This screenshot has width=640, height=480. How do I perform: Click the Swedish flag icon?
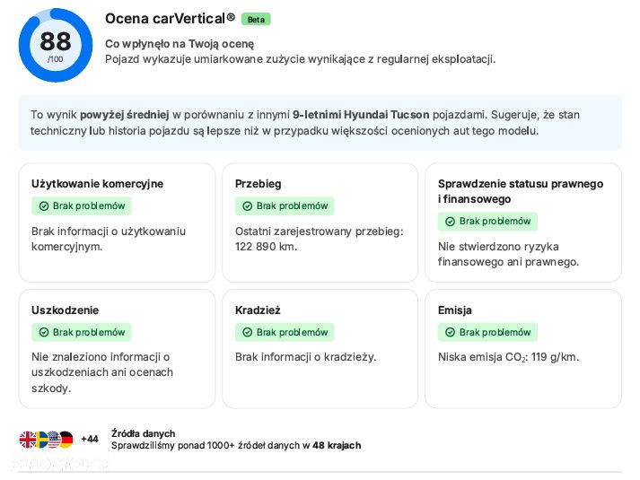(40, 440)
